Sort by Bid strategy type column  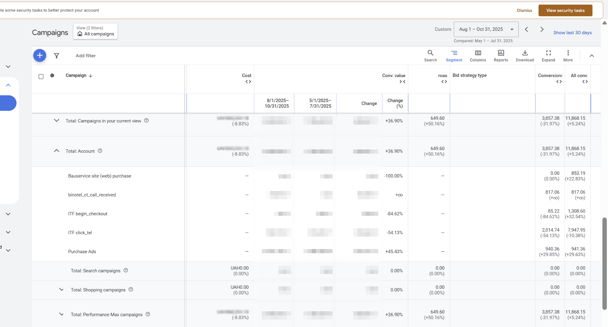[469, 75]
